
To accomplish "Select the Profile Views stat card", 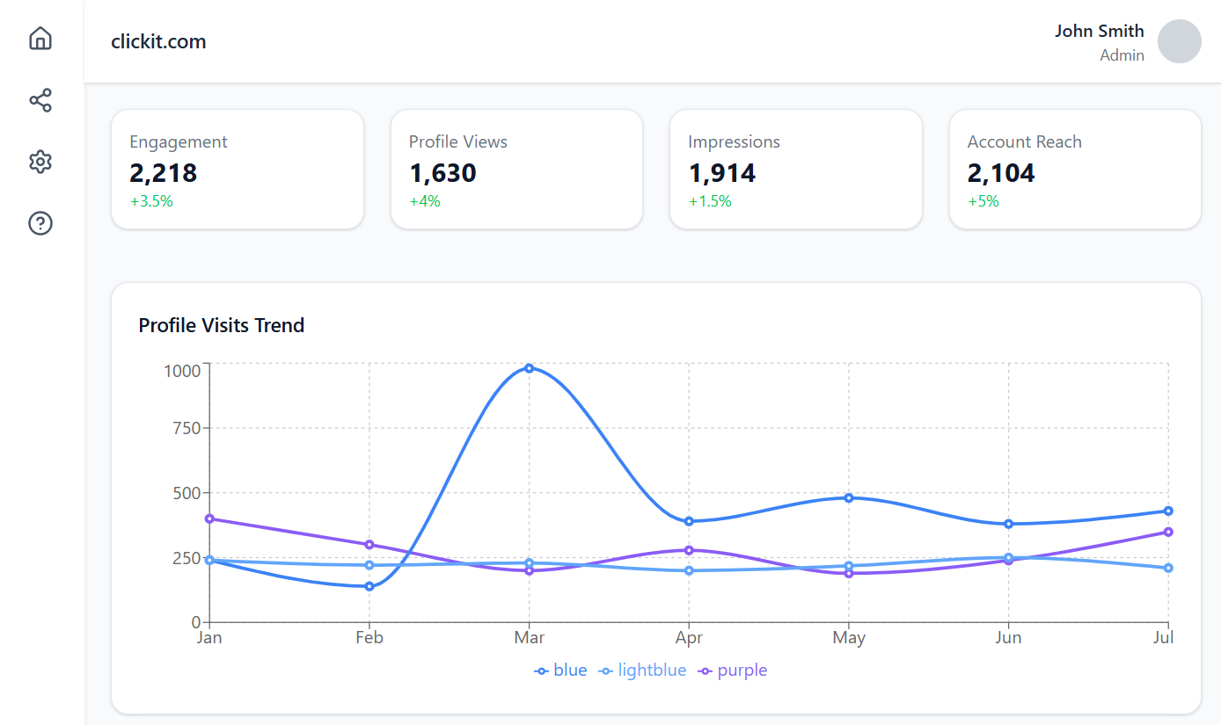I will (x=516, y=170).
